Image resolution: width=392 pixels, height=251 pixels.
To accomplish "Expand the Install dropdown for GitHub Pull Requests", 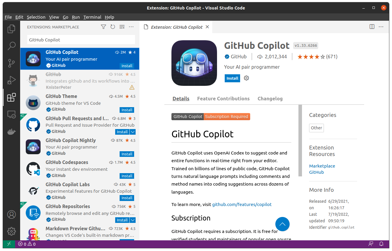I will click(132, 132).
